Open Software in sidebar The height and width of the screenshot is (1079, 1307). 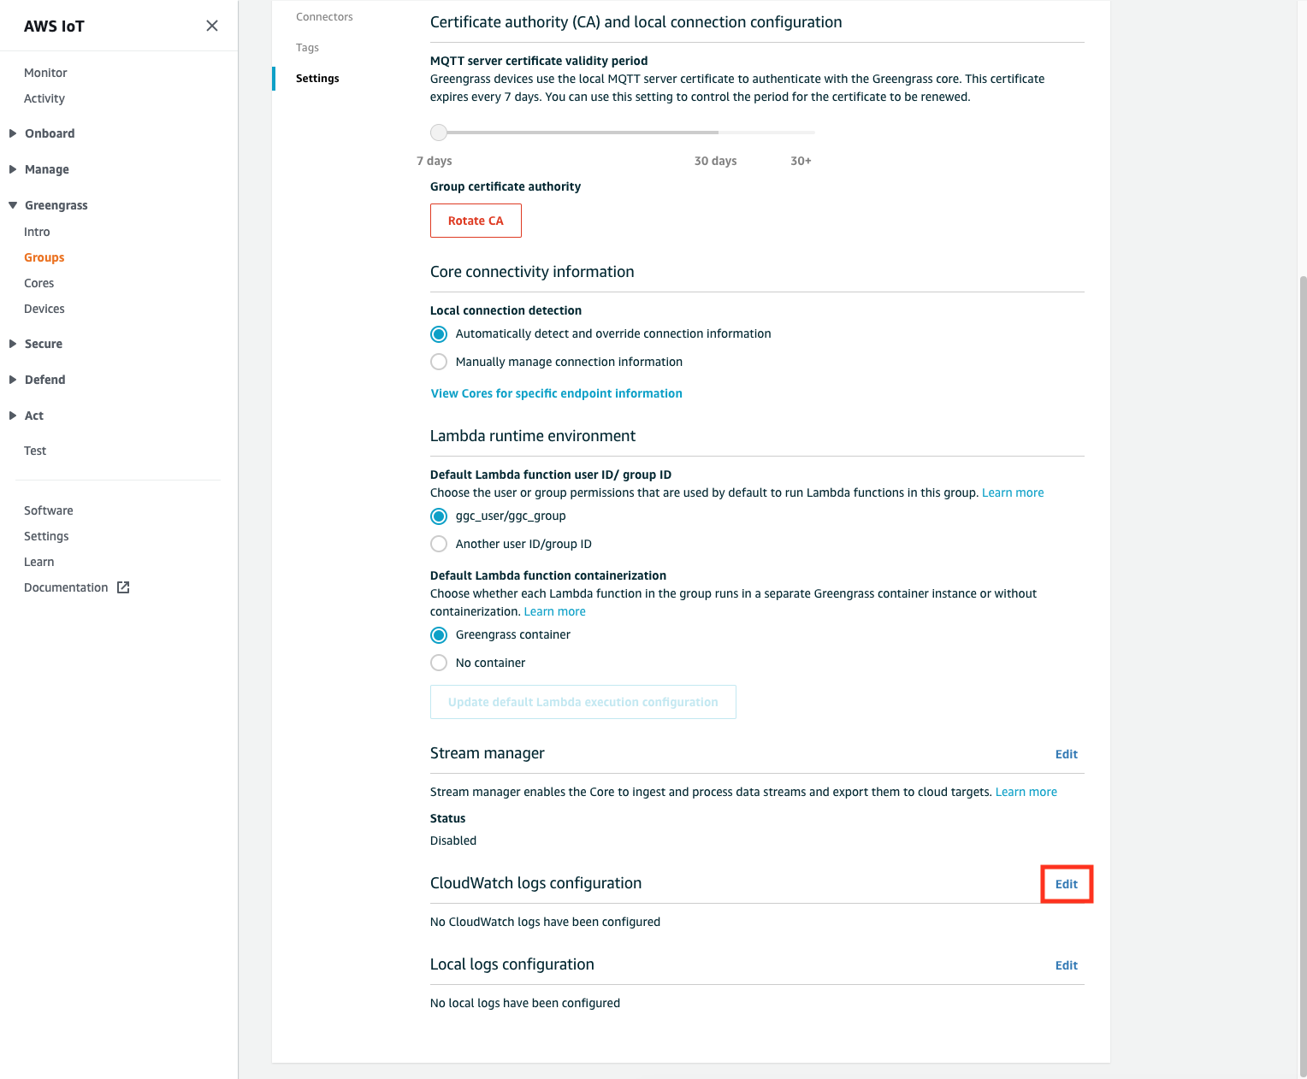pos(49,510)
